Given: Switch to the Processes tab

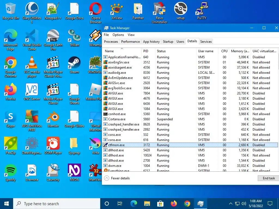Looking at the screenshot, I should click(x=111, y=42).
